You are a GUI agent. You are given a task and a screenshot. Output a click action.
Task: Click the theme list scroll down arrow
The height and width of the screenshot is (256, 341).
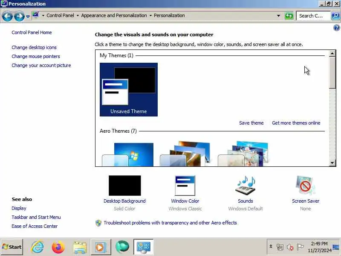332,163
